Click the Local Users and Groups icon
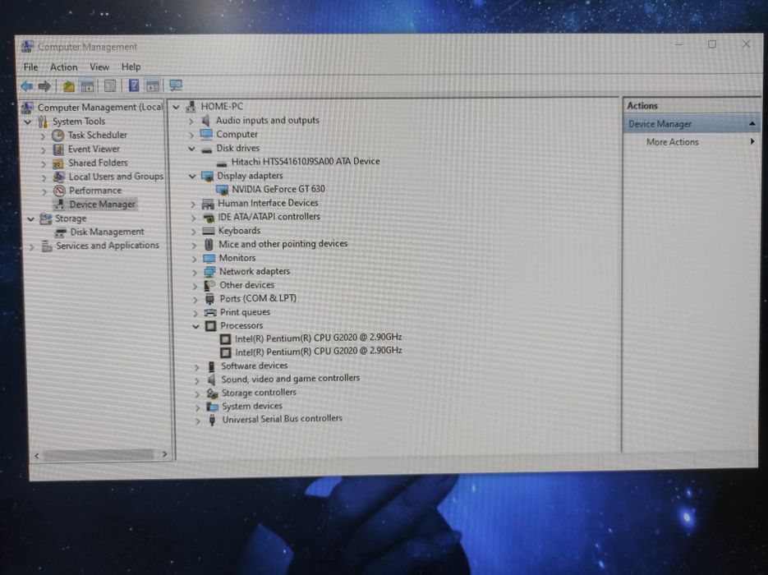This screenshot has width=768, height=575. (x=59, y=177)
